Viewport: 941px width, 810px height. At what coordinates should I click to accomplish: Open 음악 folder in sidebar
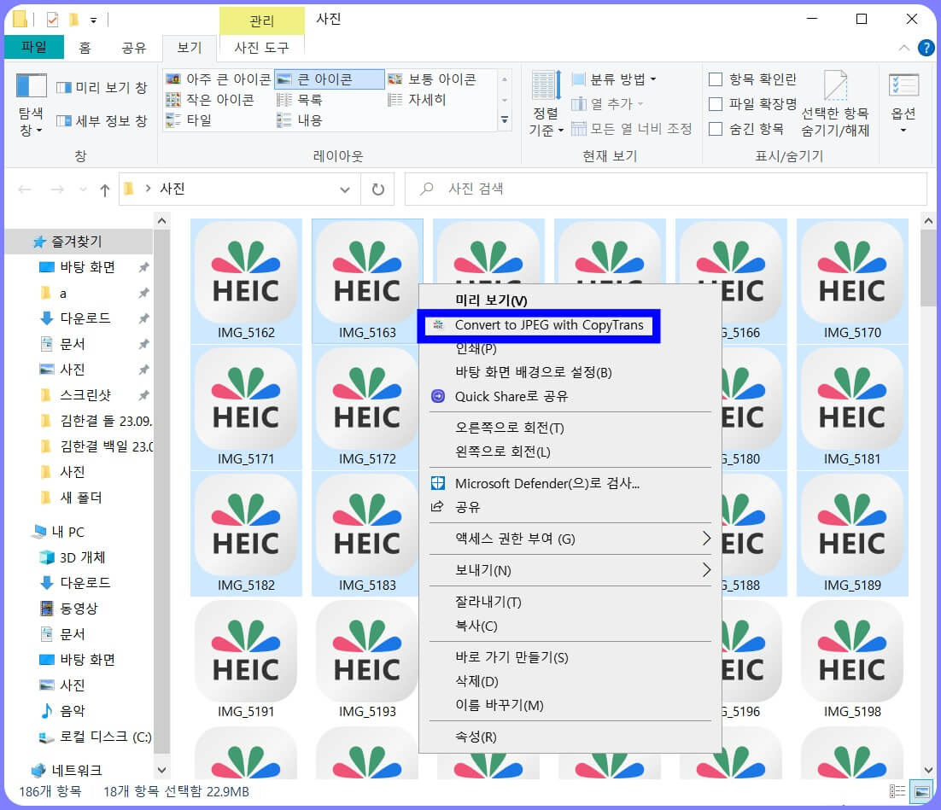72,711
